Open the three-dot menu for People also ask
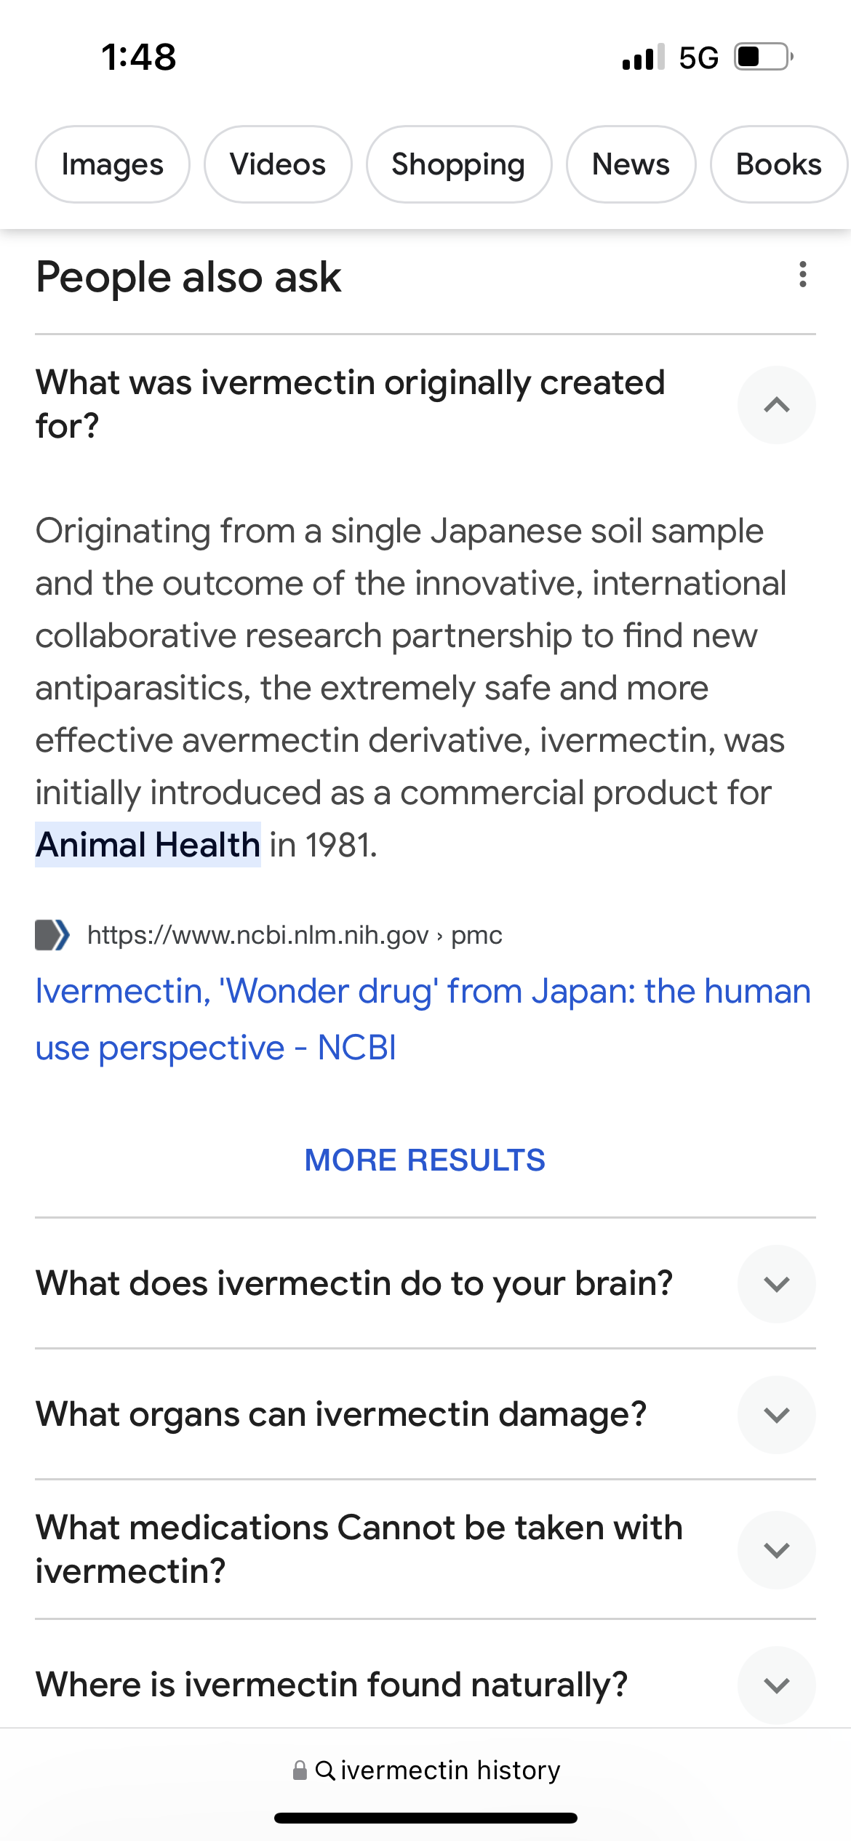851x1841 pixels. (x=802, y=275)
